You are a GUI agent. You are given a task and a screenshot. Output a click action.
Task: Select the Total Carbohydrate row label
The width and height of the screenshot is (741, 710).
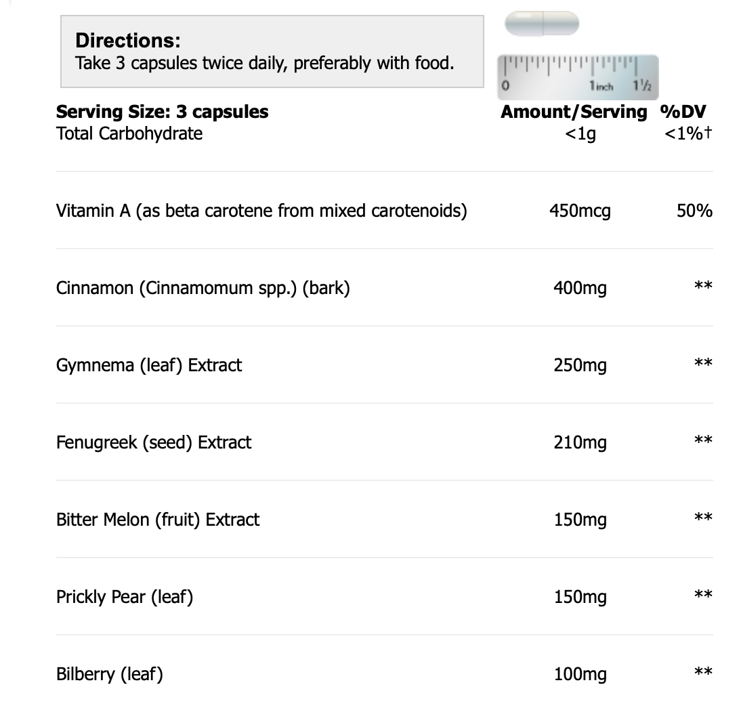[129, 133]
